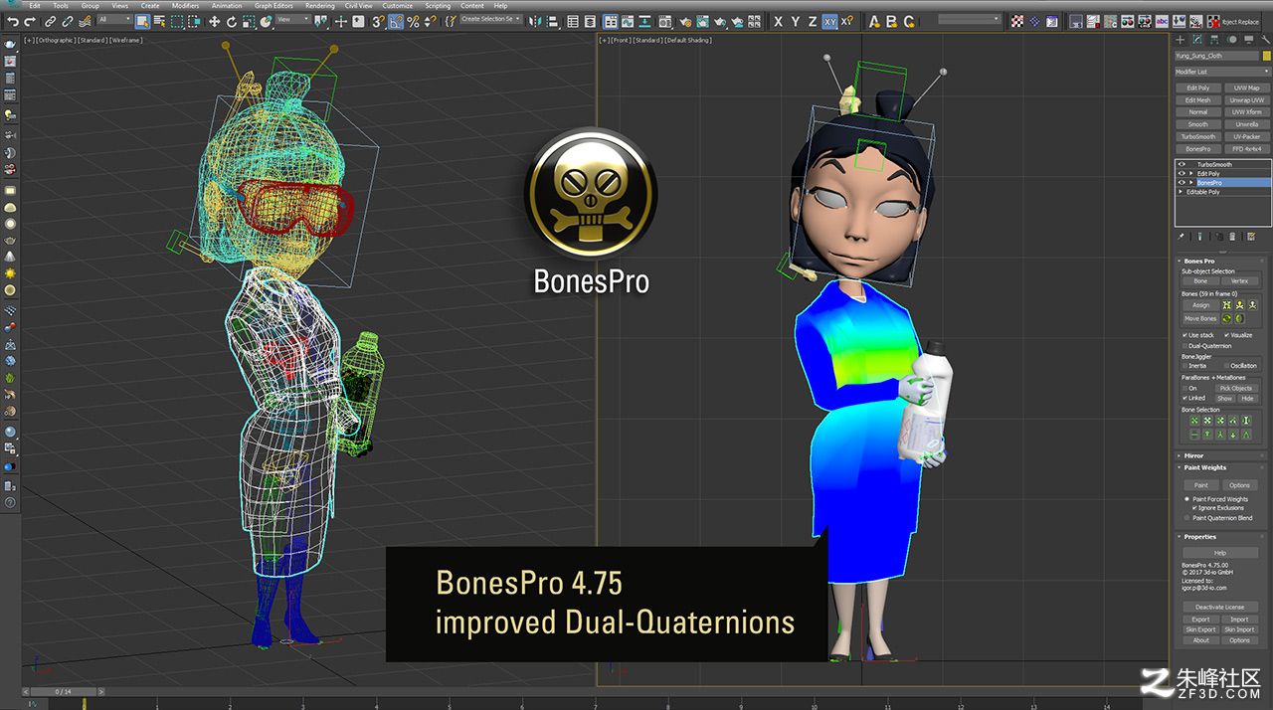Restrict transform to Z axis
The width and height of the screenshot is (1273, 710).
pyautogui.click(x=812, y=21)
